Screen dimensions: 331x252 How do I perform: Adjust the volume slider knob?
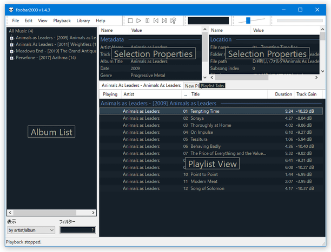click(248, 21)
